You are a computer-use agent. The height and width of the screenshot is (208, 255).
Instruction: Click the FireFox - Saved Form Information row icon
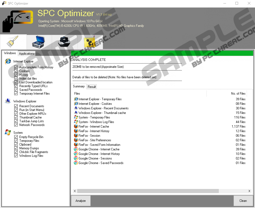(x=76, y=144)
